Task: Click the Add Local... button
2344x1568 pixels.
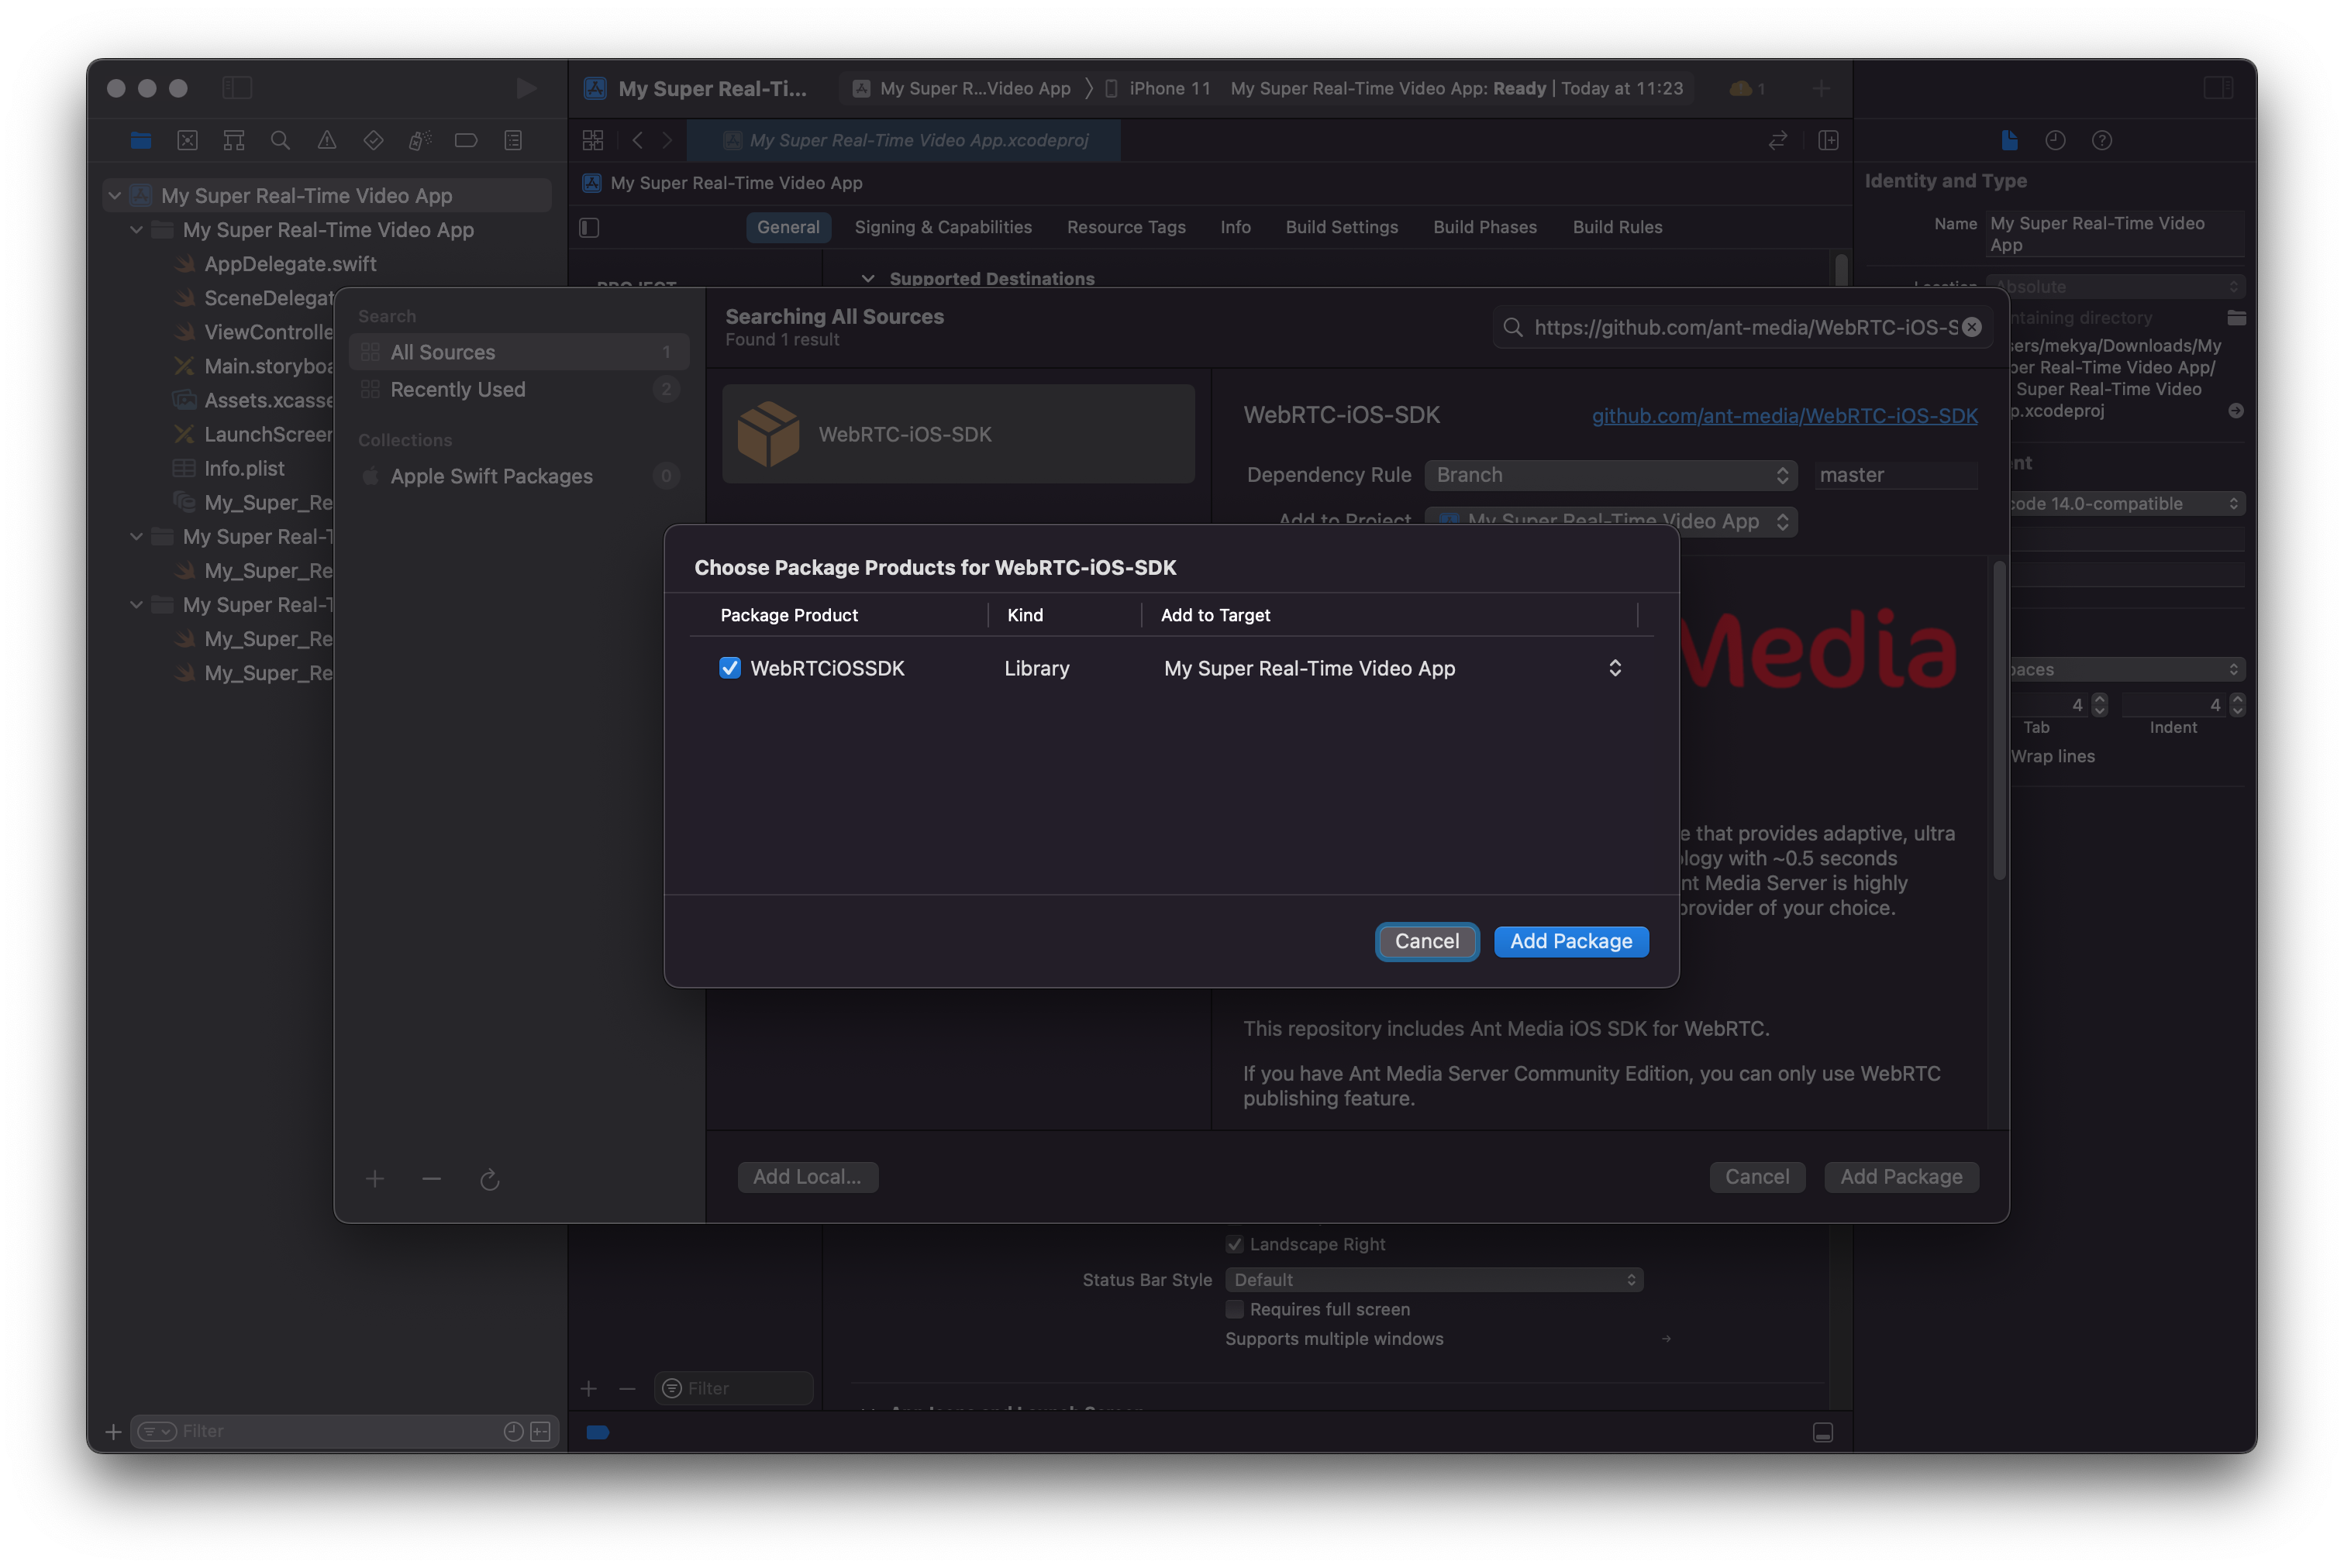Action: [x=808, y=1177]
